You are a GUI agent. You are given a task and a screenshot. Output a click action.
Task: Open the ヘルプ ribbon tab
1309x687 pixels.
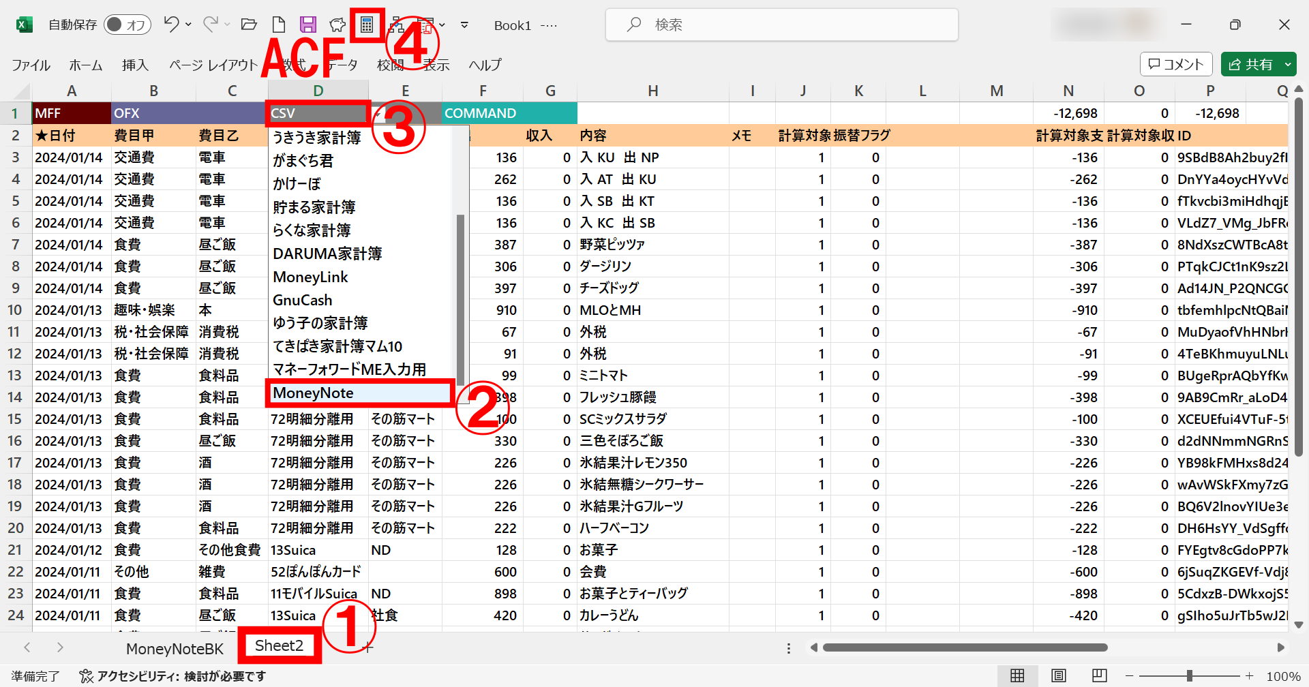tap(485, 65)
